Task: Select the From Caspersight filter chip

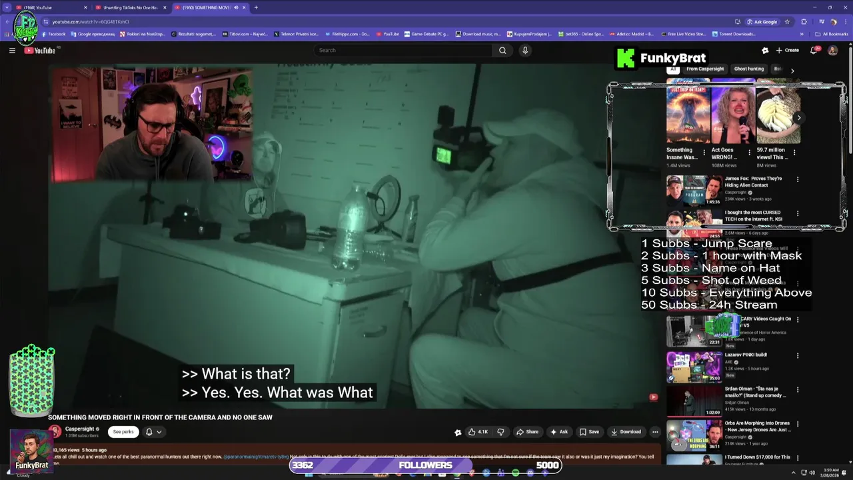Action: [x=705, y=69]
